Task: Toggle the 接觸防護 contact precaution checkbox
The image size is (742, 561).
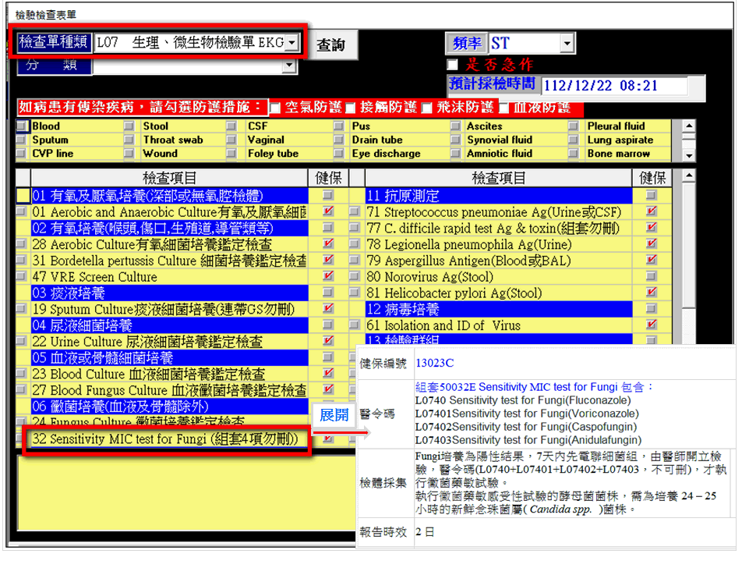Action: [351, 108]
